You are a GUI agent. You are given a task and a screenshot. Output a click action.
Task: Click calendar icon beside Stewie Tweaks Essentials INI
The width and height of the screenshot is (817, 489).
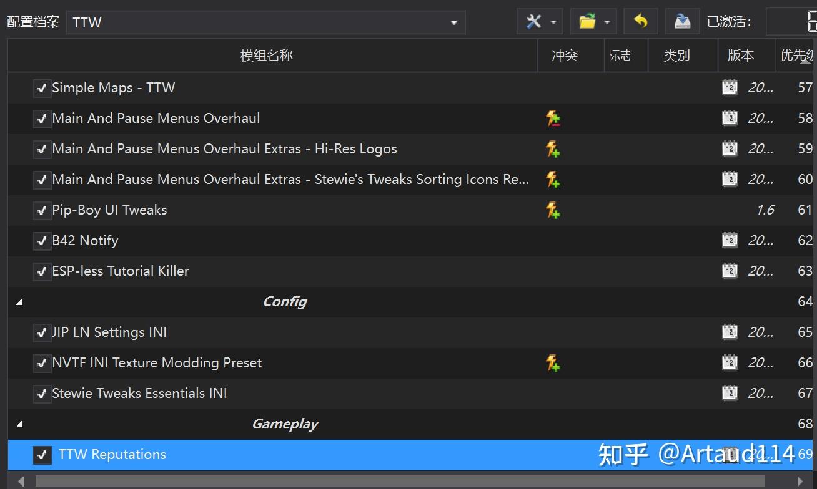click(730, 393)
